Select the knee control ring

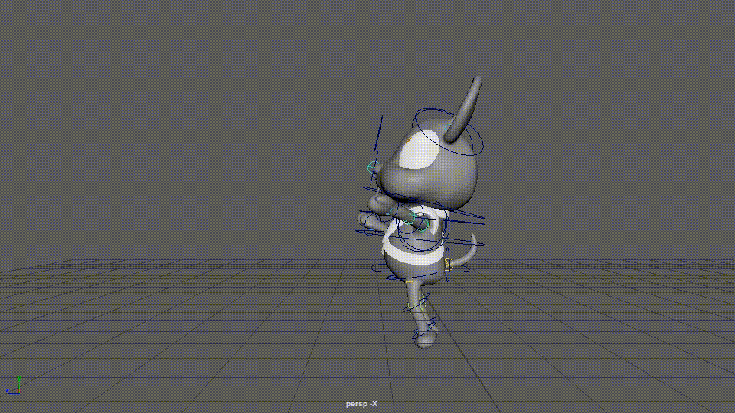(416, 304)
